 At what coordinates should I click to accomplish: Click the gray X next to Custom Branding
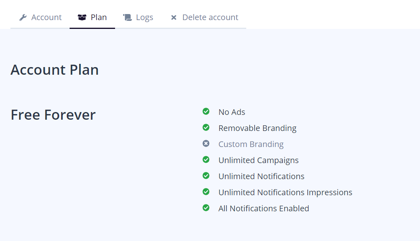click(206, 143)
